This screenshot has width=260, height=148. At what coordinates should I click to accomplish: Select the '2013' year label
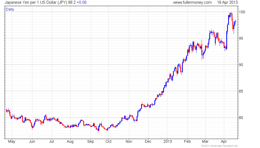click(168, 142)
